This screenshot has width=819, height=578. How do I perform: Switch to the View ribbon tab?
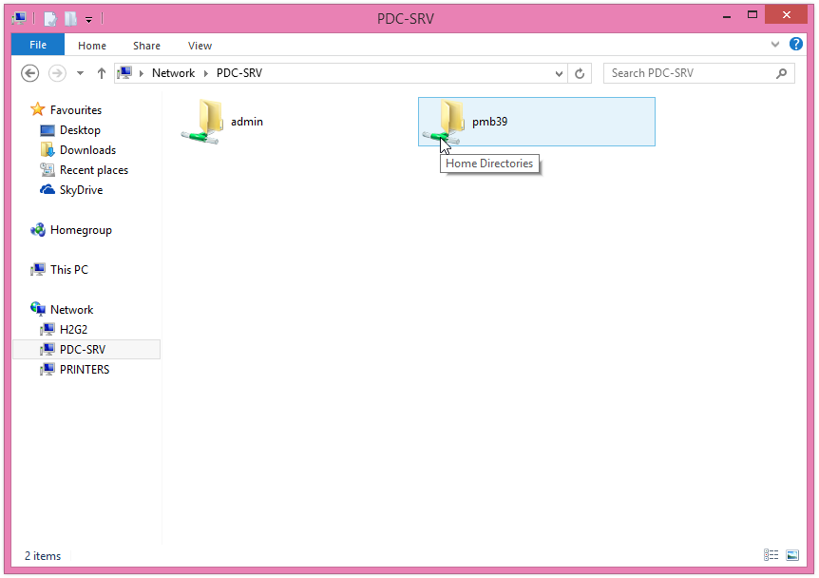[x=200, y=45]
